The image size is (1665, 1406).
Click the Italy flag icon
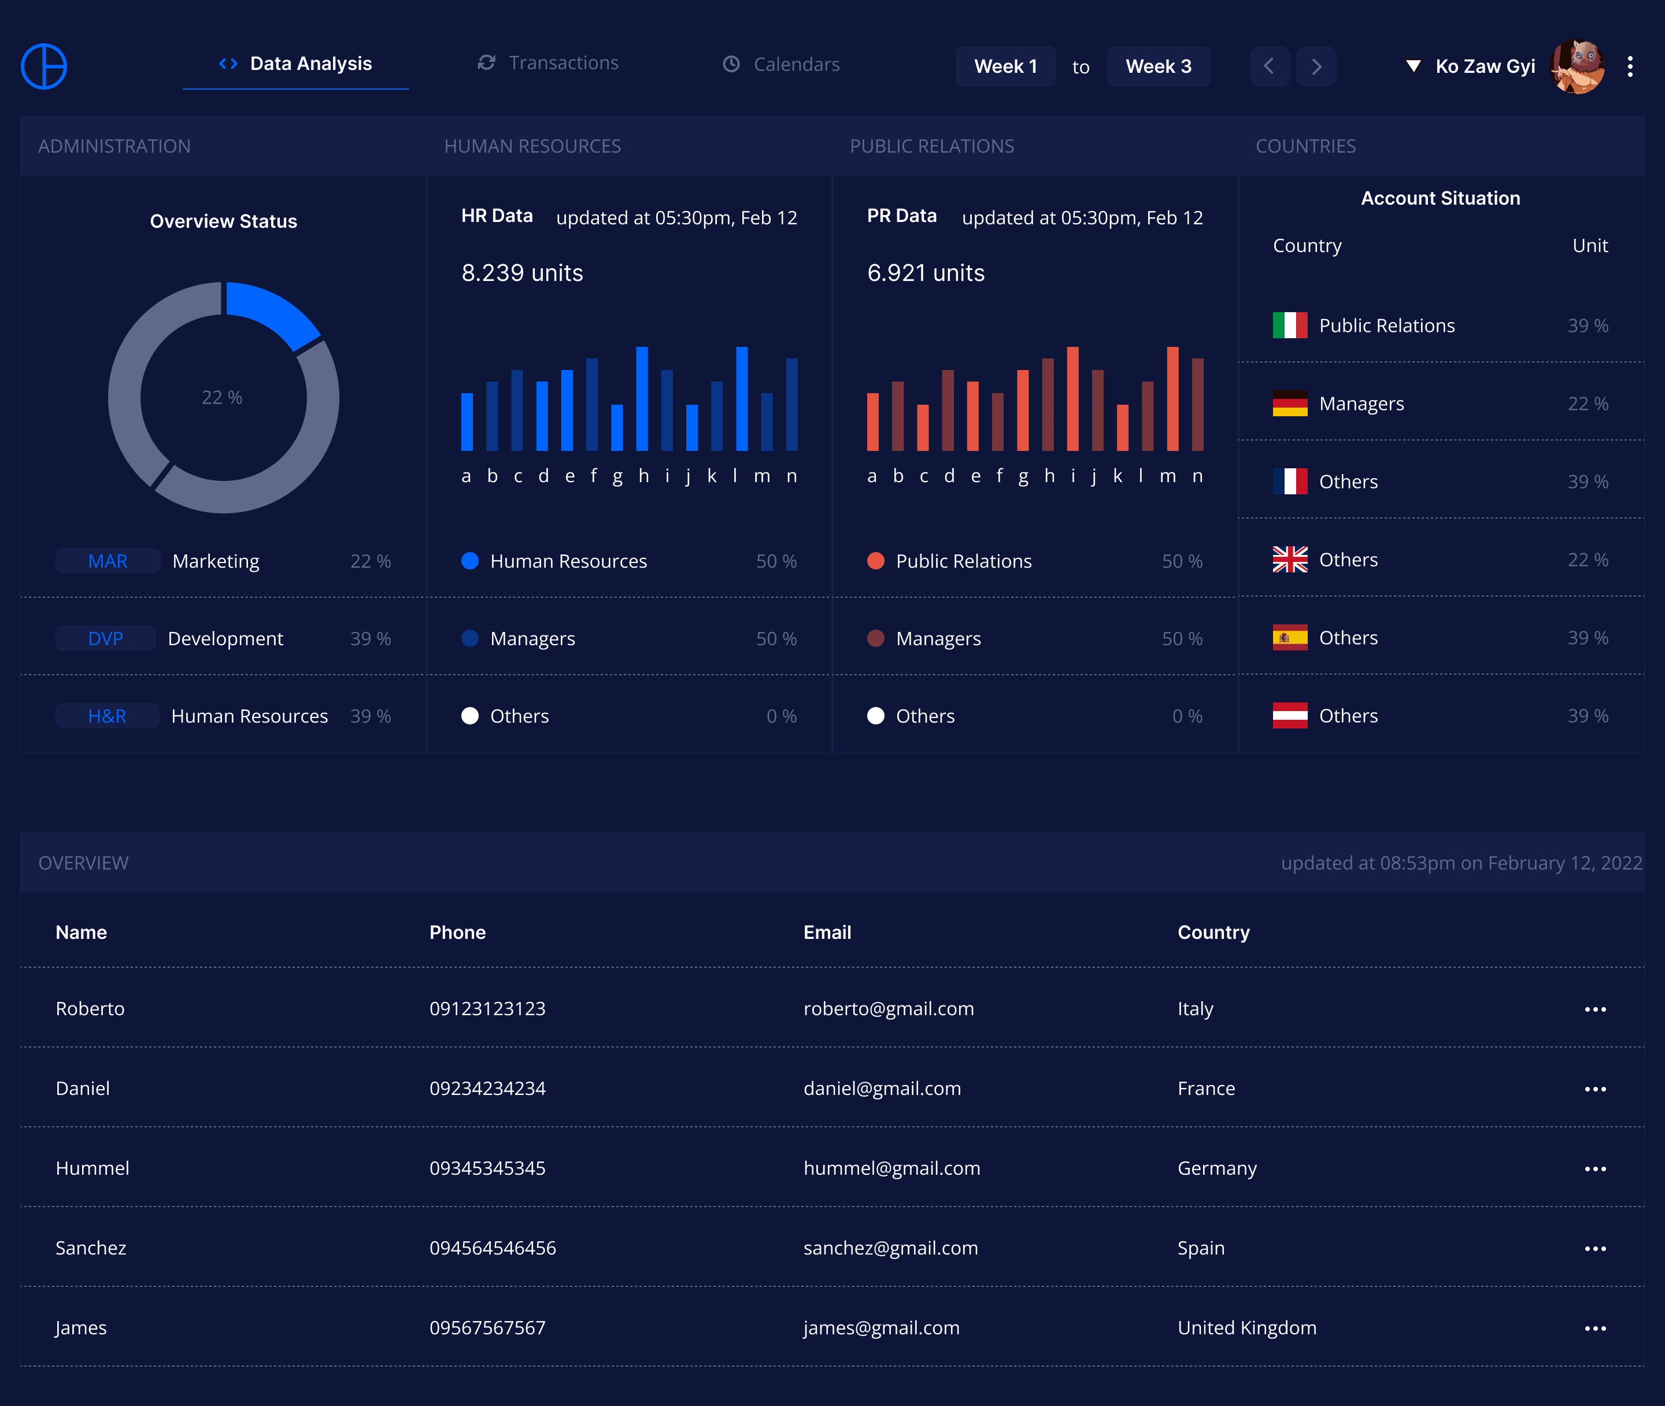pos(1290,325)
